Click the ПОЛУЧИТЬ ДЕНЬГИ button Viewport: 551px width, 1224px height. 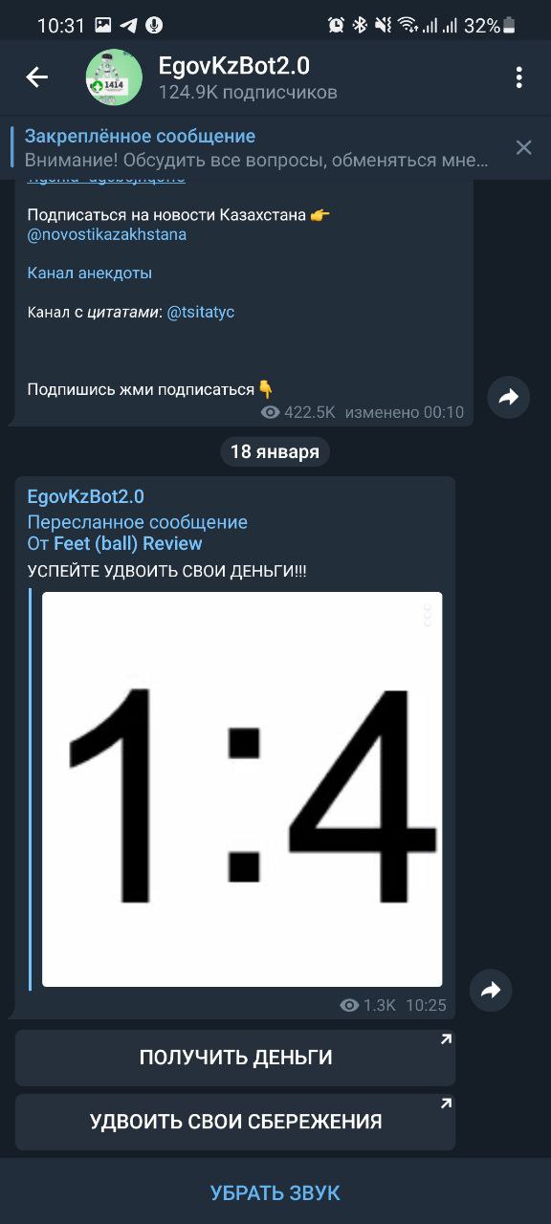(x=235, y=1058)
